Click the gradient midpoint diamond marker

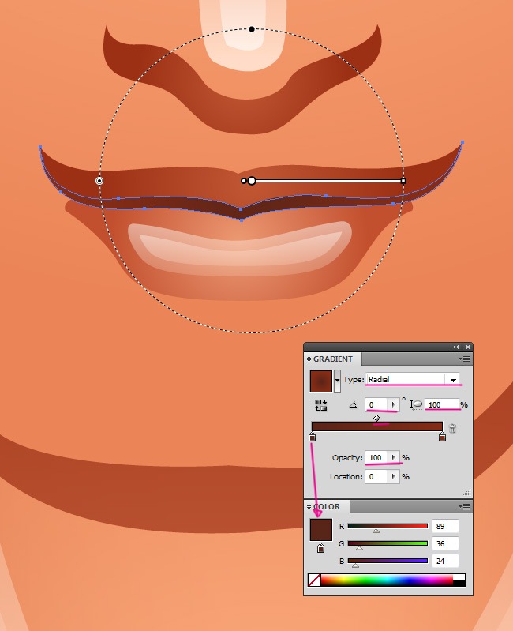(x=376, y=418)
